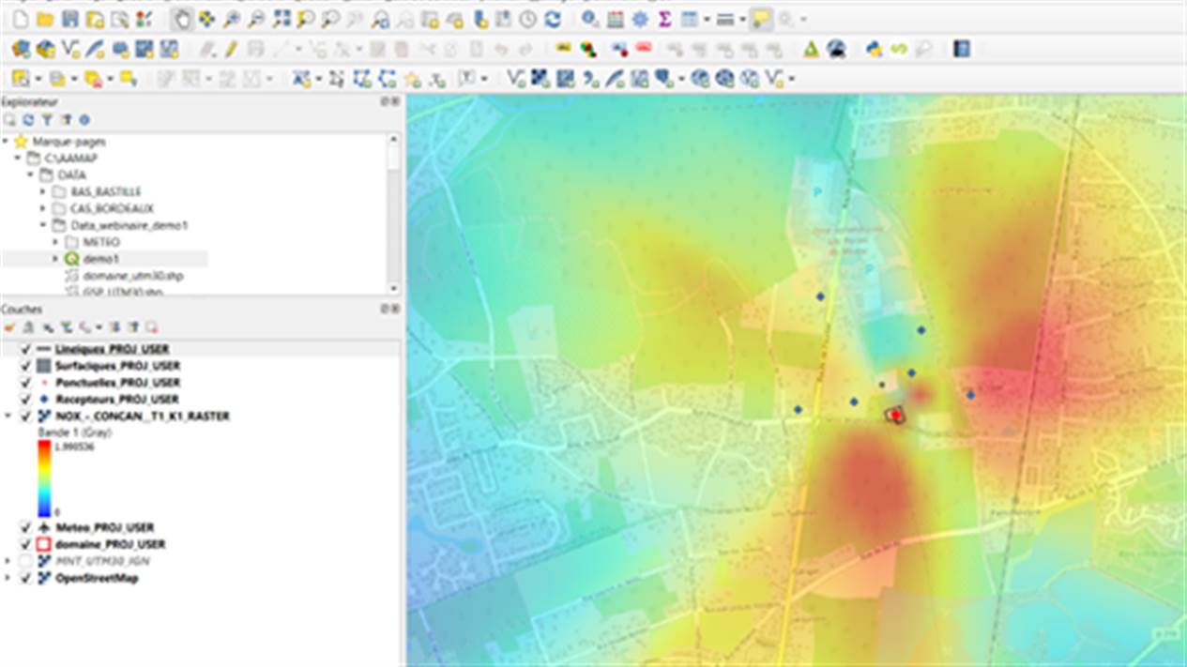Collapse the Marque-pages tree node
Image resolution: width=1187 pixels, height=667 pixels.
point(6,142)
